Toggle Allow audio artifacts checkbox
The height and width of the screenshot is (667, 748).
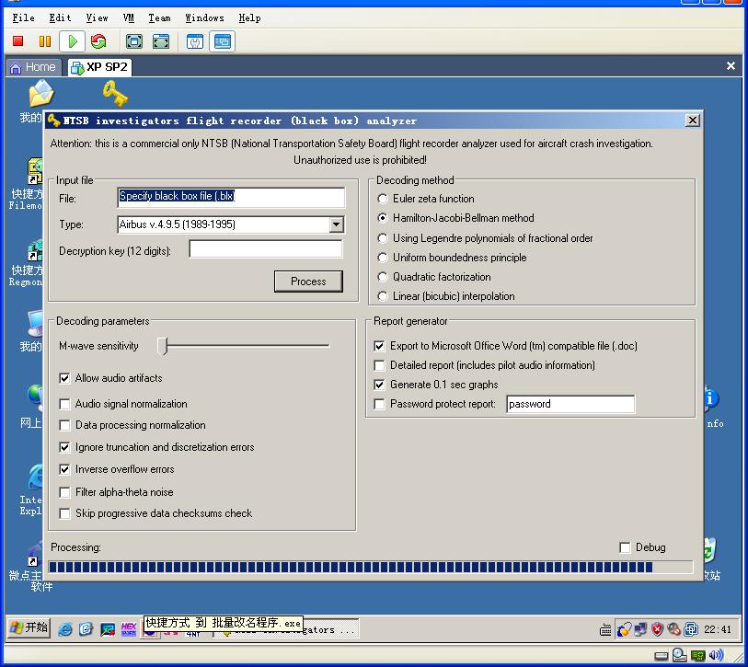pos(64,378)
